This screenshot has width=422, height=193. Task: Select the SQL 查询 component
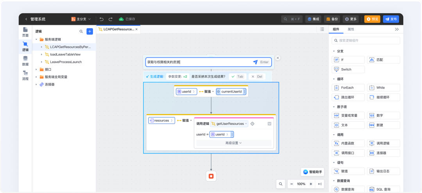(x=384, y=189)
